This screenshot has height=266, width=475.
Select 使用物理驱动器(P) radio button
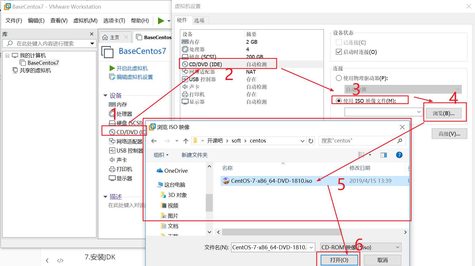pos(339,78)
